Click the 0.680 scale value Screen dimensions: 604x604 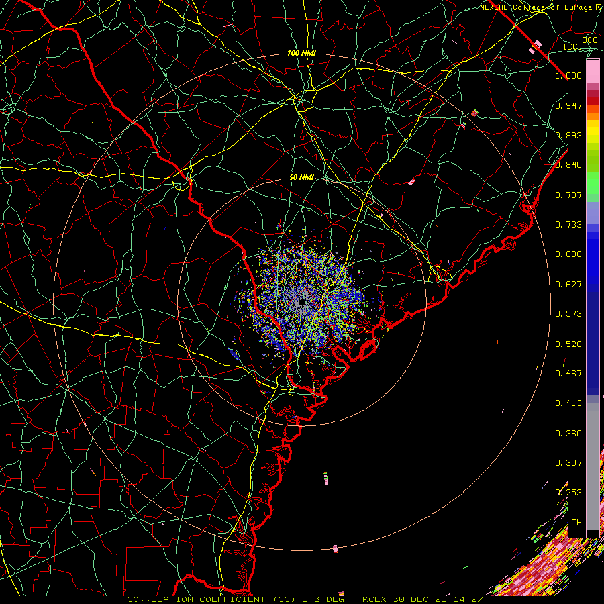[568, 254]
